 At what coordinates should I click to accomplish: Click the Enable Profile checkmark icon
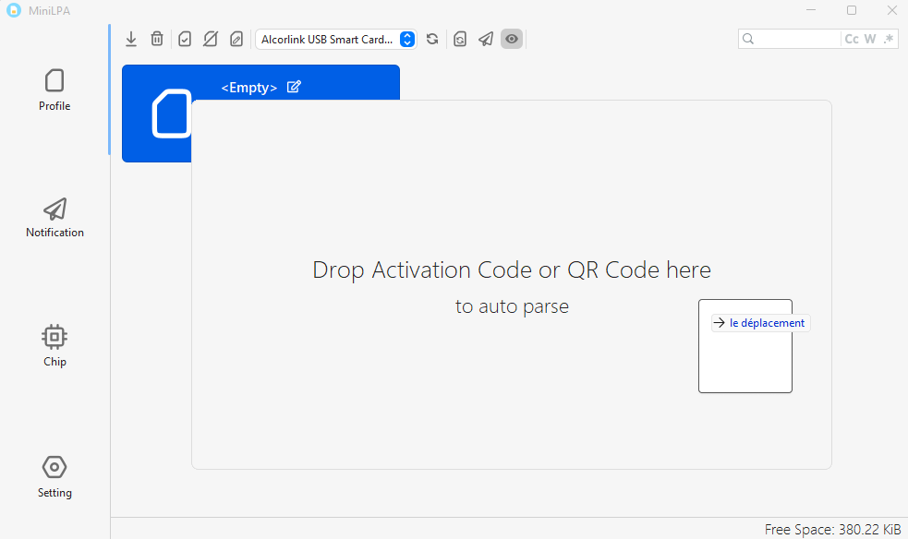(x=185, y=39)
